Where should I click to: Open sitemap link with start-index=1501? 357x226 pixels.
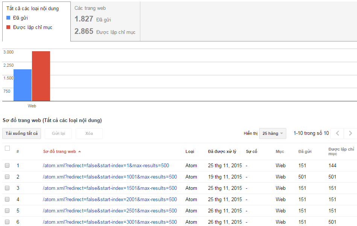tap(110, 188)
